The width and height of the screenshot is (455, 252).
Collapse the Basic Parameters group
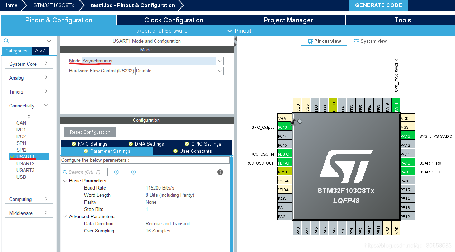tap(65, 181)
